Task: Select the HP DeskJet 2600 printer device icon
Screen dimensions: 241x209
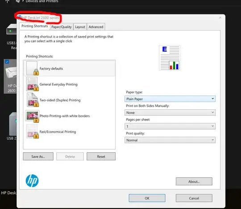Action: point(11,73)
